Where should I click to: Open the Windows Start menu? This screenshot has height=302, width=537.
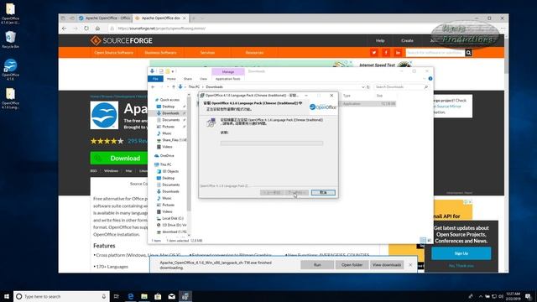[7, 296]
